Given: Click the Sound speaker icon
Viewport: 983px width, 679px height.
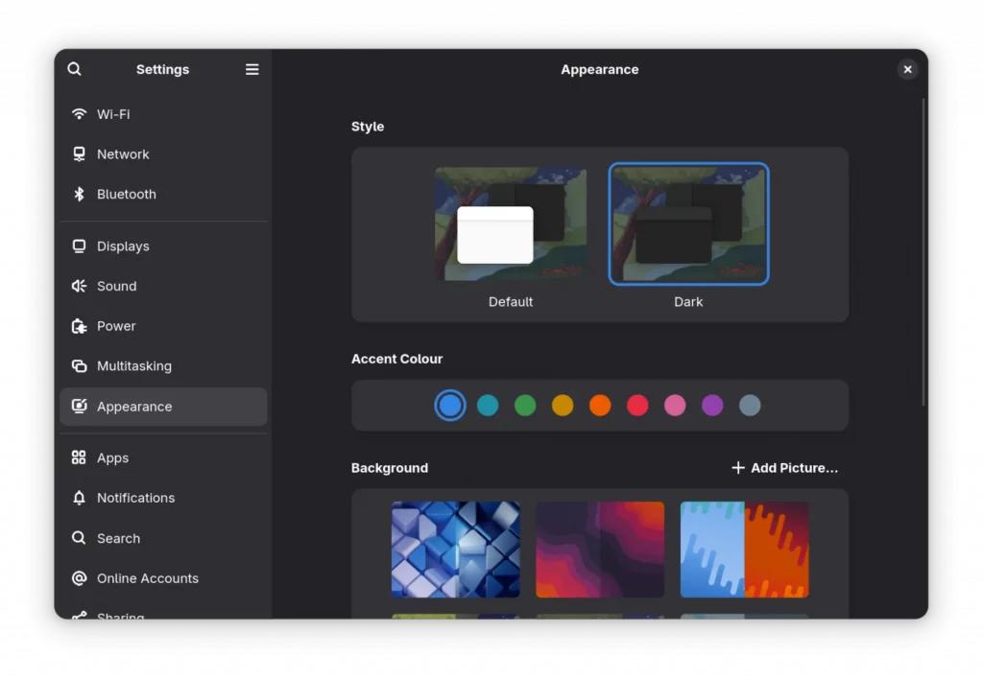Looking at the screenshot, I should (x=79, y=286).
